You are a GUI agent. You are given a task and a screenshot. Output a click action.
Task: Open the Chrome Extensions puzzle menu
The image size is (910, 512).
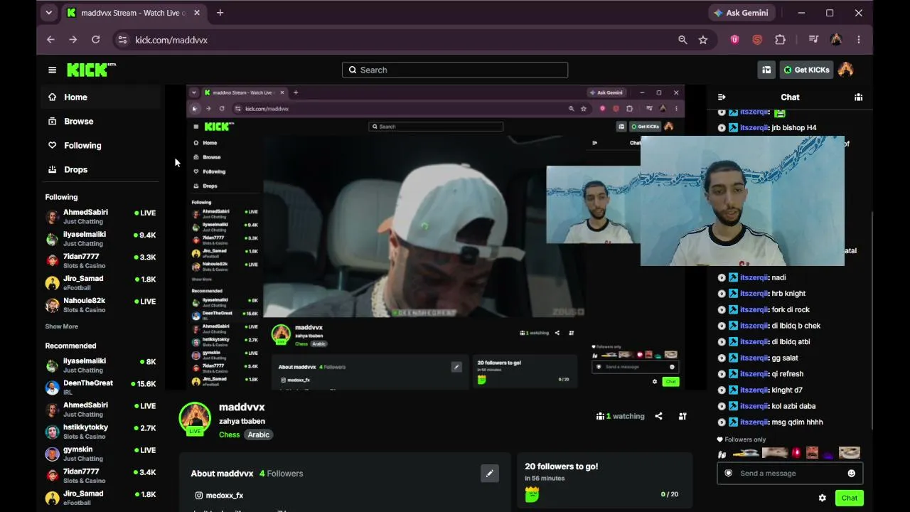[780, 40]
